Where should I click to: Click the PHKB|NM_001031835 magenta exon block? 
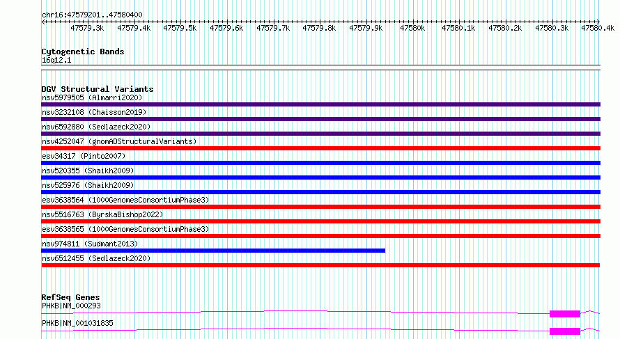click(x=565, y=331)
